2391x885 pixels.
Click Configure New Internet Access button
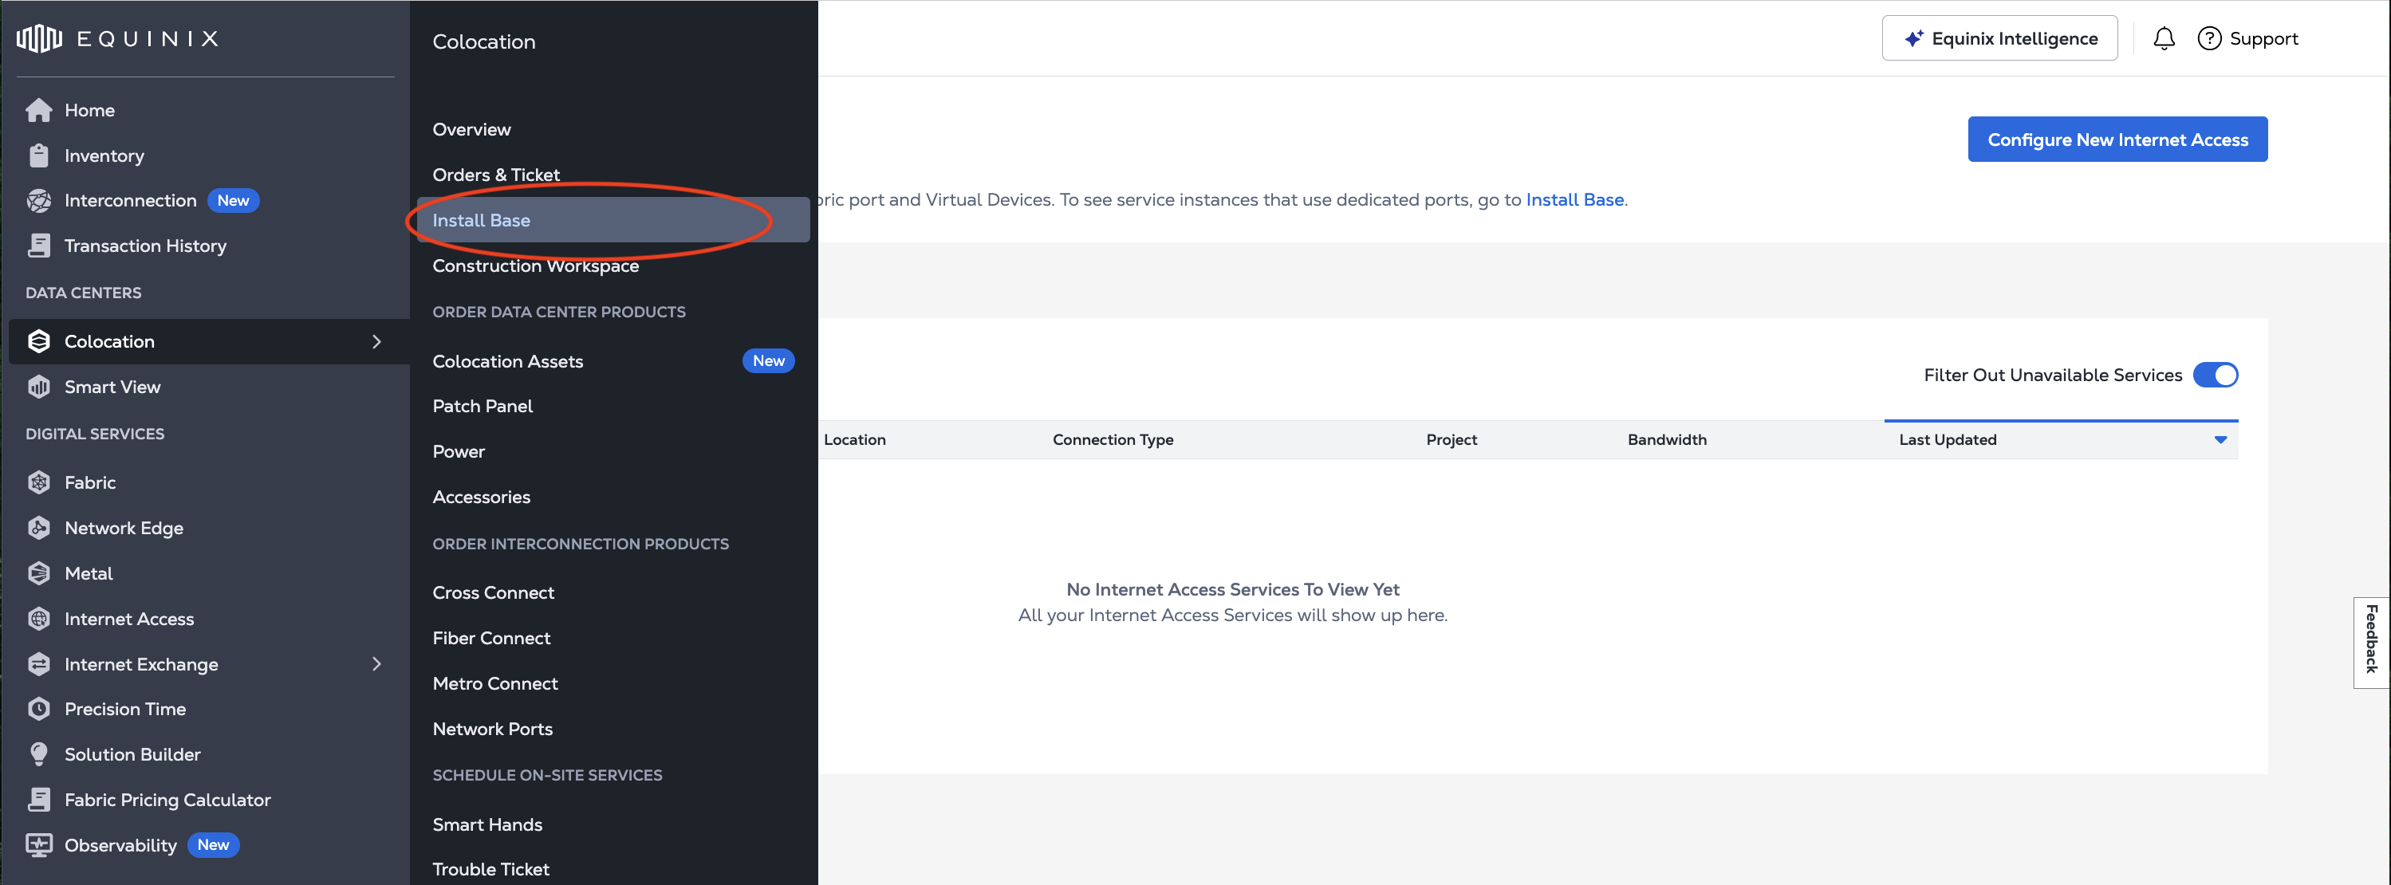tap(2117, 140)
